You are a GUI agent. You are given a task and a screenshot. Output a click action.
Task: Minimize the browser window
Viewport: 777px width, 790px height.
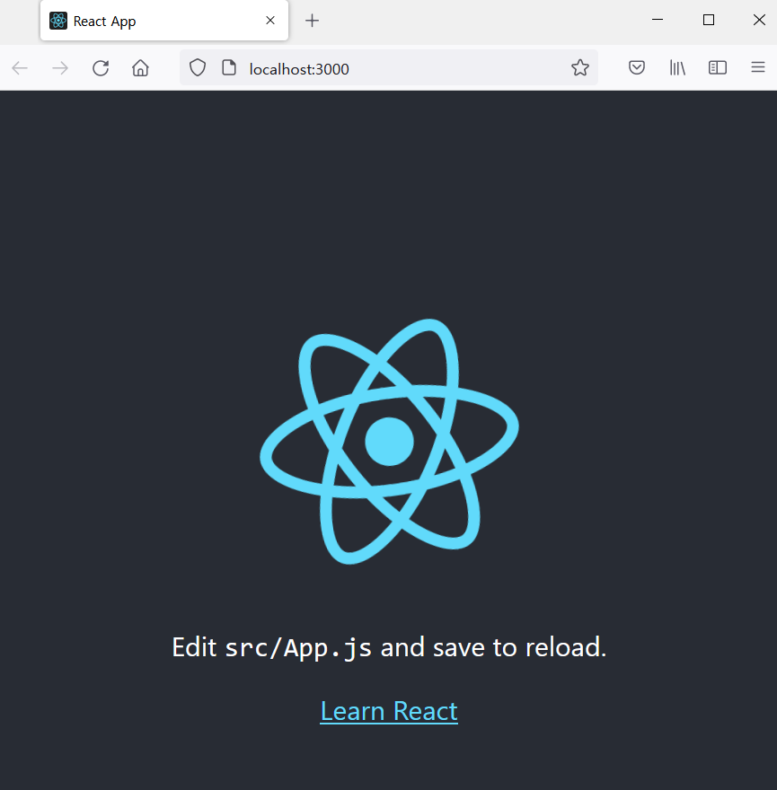(658, 20)
